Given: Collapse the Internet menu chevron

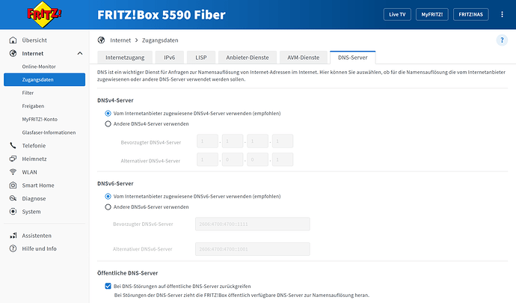Looking at the screenshot, I should pyautogui.click(x=80, y=53).
